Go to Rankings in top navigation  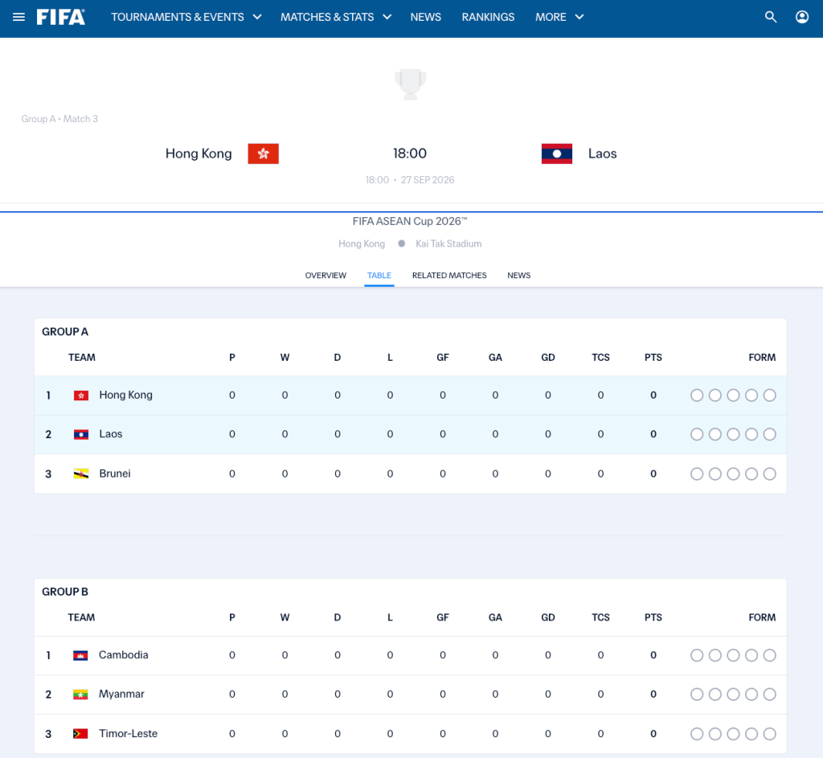tap(488, 17)
